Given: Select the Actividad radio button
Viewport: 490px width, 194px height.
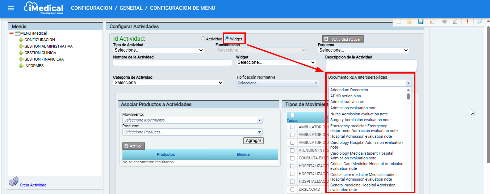Looking at the screenshot, I should click(203, 39).
